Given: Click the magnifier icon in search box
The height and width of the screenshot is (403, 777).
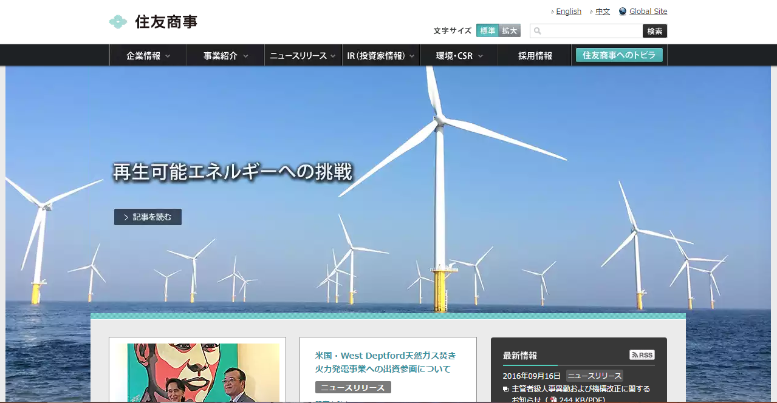Looking at the screenshot, I should point(537,31).
